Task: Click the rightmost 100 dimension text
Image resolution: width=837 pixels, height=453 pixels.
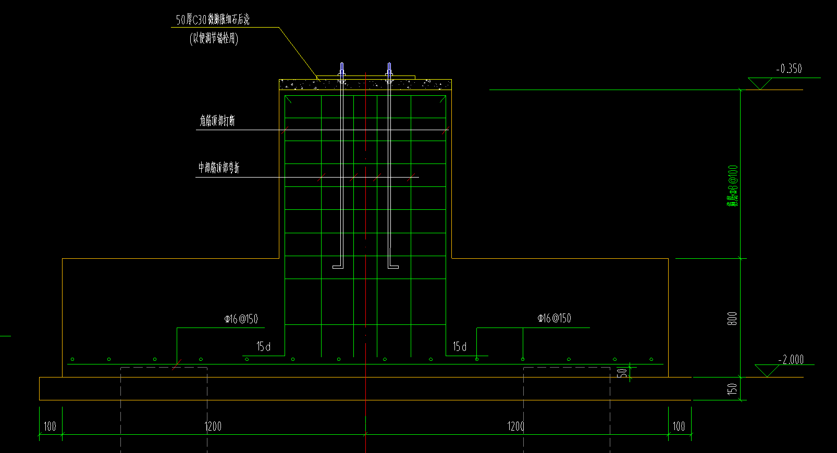Action: click(679, 426)
